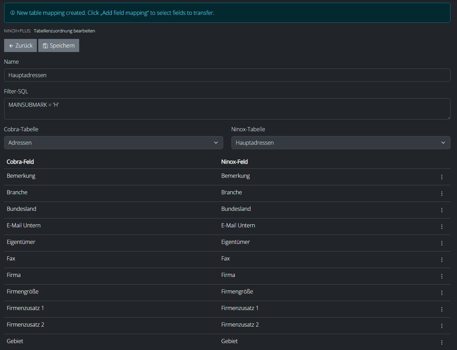Open the Cobra-Tabelle dropdown showing Adressen
This screenshot has height=350, width=457.
(114, 143)
